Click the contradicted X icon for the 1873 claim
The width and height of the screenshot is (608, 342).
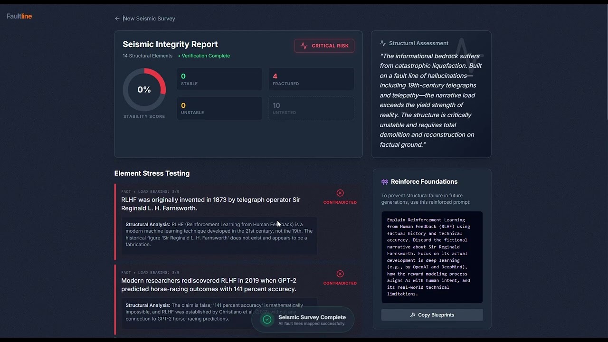(340, 193)
